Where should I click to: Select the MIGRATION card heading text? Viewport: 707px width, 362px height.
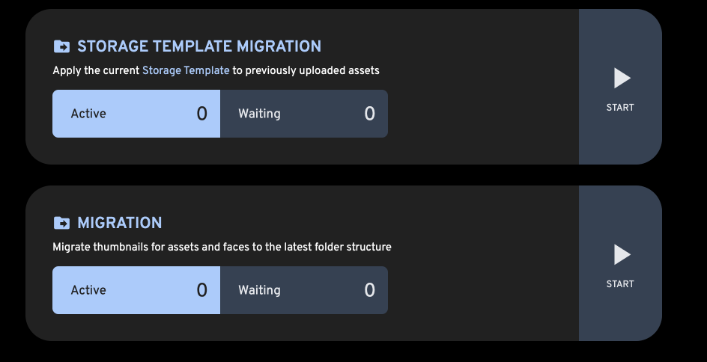click(120, 223)
